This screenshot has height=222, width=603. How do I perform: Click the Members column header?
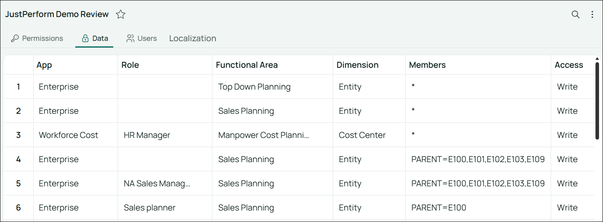tap(478, 65)
